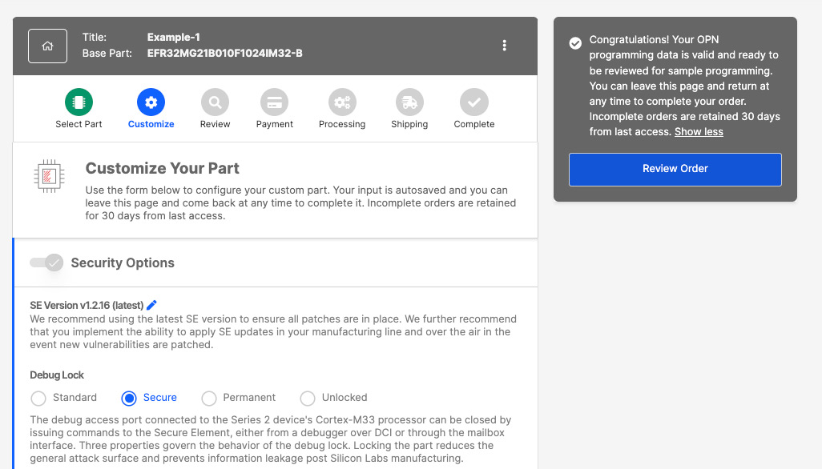822x469 pixels.
Task: Click the checkmark icon in Congratulations notice
Action: pos(575,43)
